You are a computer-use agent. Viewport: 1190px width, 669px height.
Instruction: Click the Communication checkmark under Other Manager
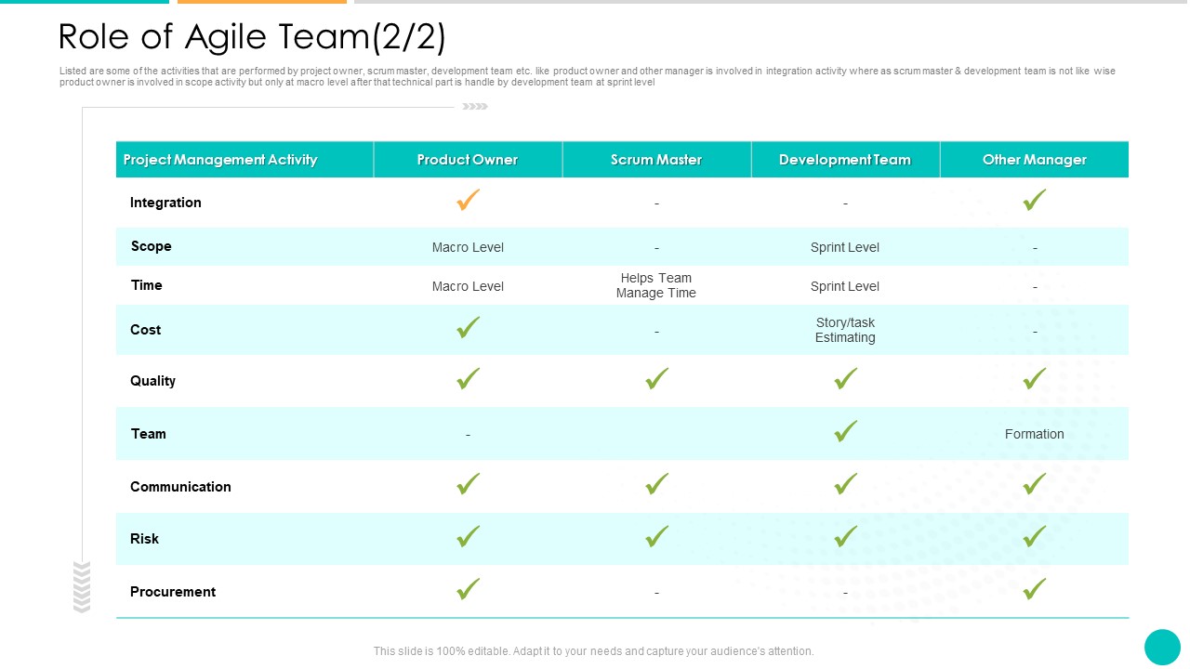click(x=1035, y=484)
